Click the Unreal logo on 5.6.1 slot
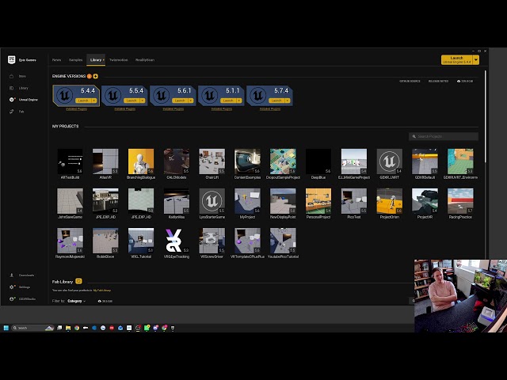This screenshot has width=507, height=380. click(162, 95)
